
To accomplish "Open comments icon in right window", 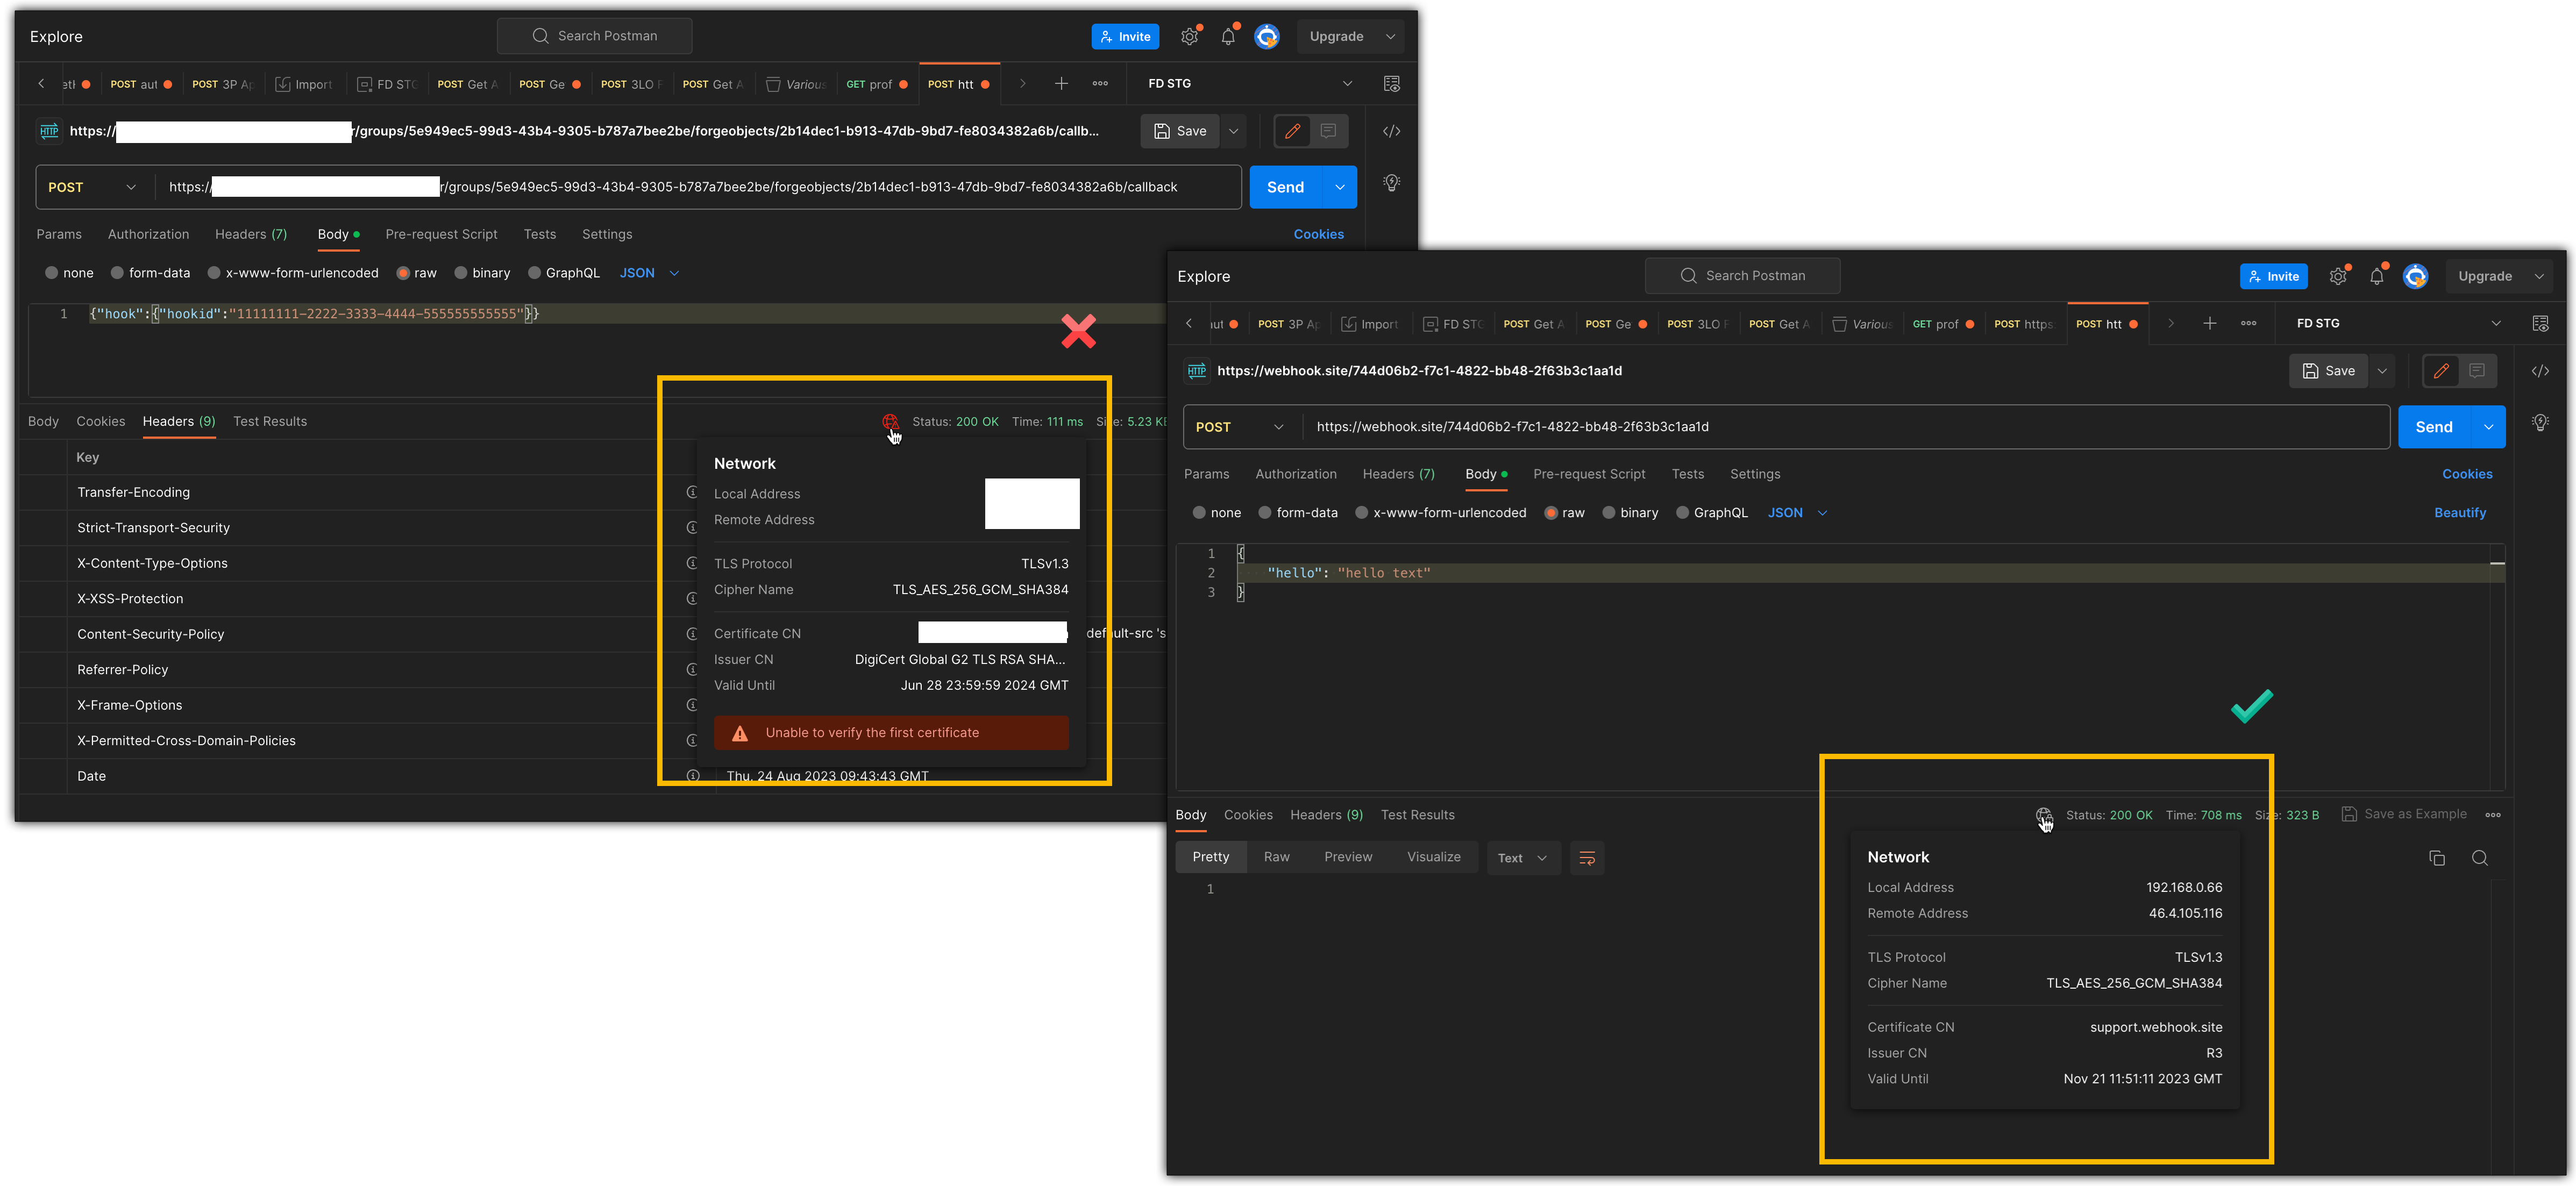I will (2477, 371).
